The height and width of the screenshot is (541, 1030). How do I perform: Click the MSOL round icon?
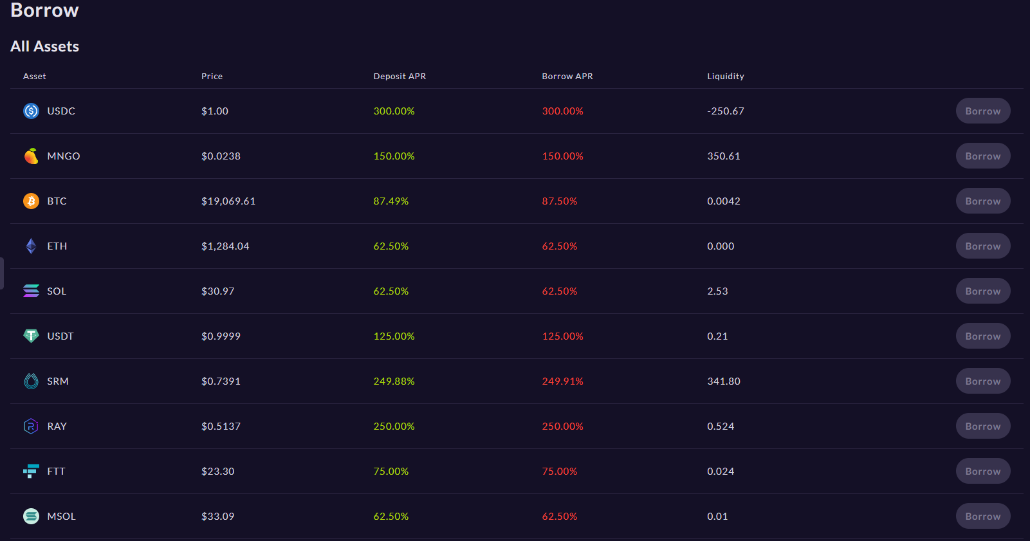[x=31, y=517]
